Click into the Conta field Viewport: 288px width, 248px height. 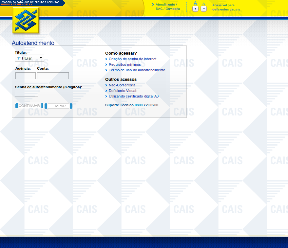[x=53, y=76]
